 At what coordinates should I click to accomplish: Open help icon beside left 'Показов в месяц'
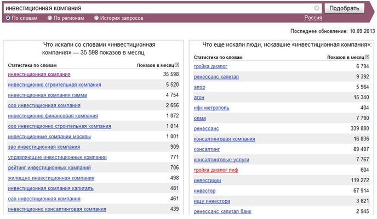pos(177,65)
